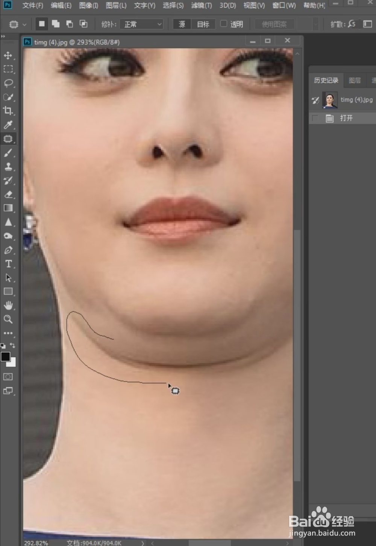The width and height of the screenshot is (376, 546).
Task: Open the status bar info arrow
Action: click(143, 543)
